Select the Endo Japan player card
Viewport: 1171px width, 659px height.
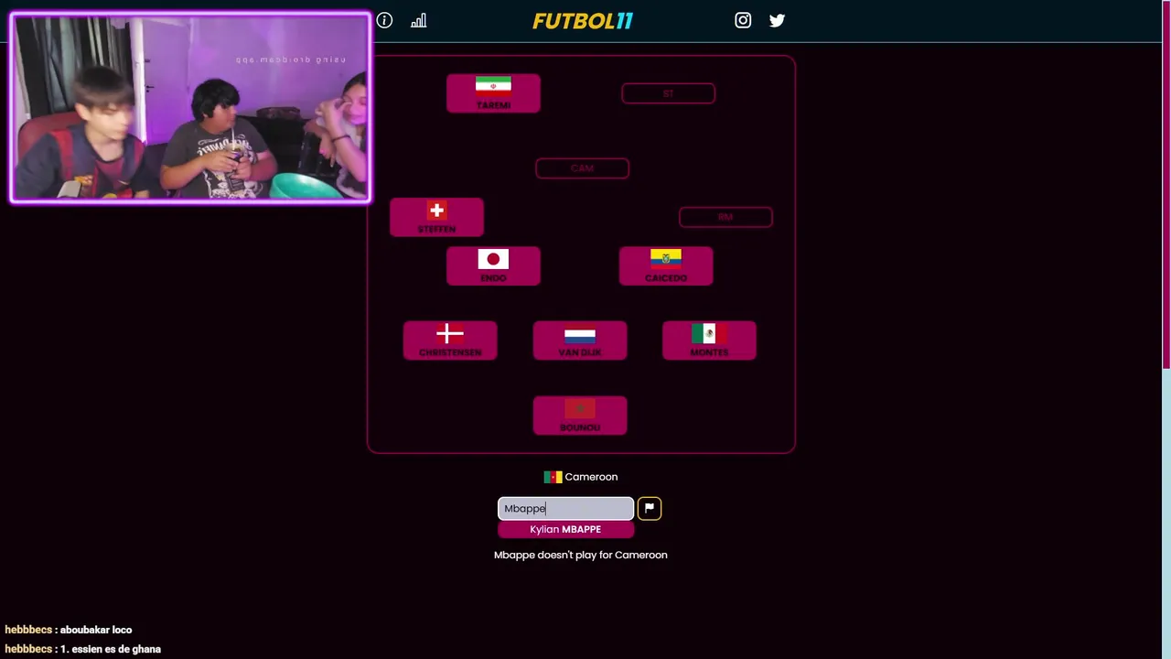click(x=493, y=265)
